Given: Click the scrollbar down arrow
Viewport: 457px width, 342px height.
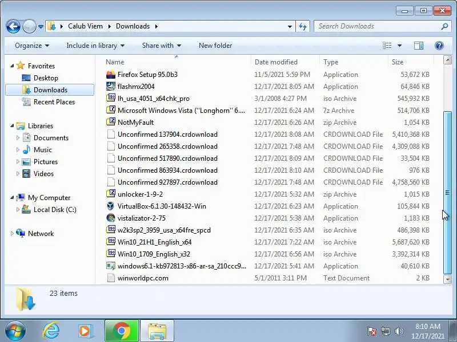Looking at the screenshot, I should [447, 279].
